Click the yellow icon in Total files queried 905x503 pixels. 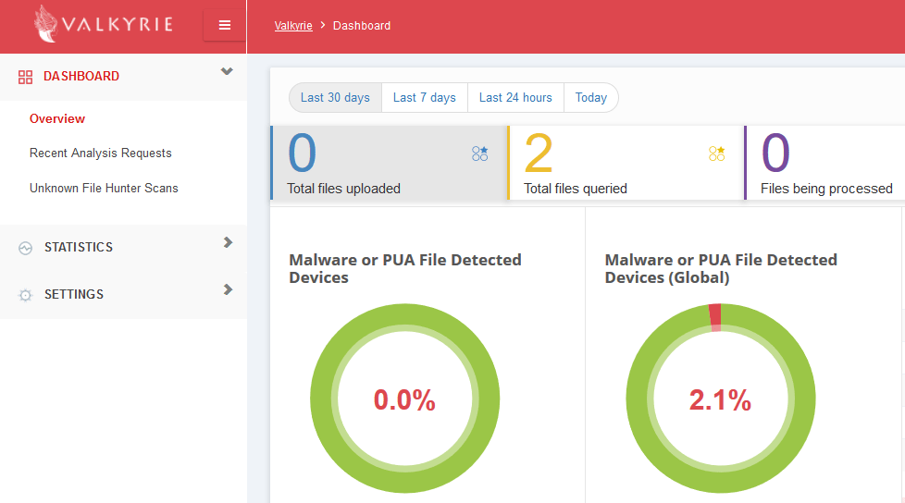click(x=716, y=153)
